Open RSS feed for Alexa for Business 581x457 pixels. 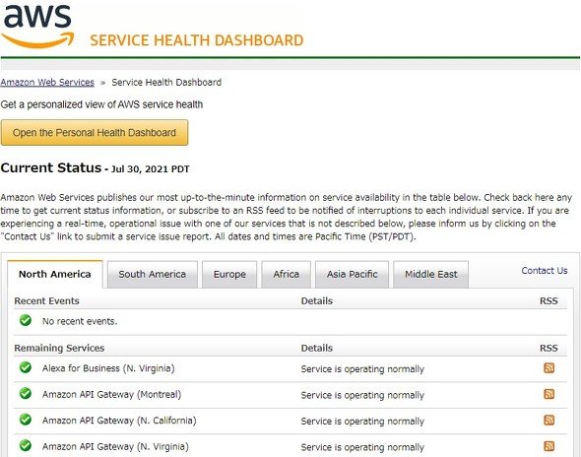[x=549, y=368]
